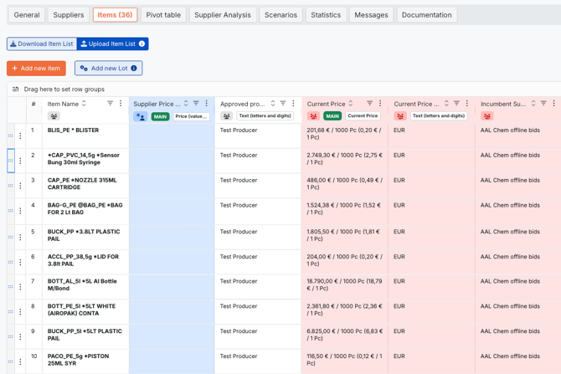
Task: Open Supplier Price column options menu
Action: (207, 104)
